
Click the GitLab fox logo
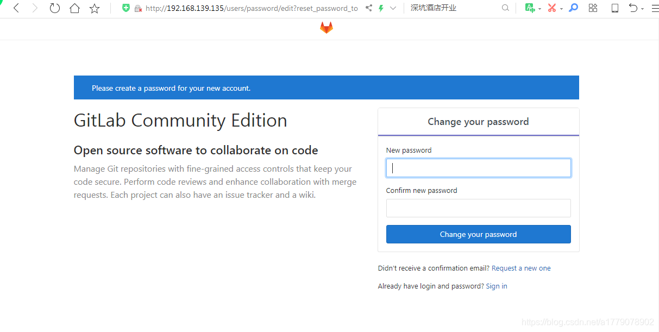(326, 28)
